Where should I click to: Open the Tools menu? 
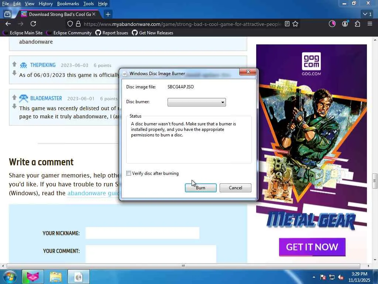click(x=89, y=4)
